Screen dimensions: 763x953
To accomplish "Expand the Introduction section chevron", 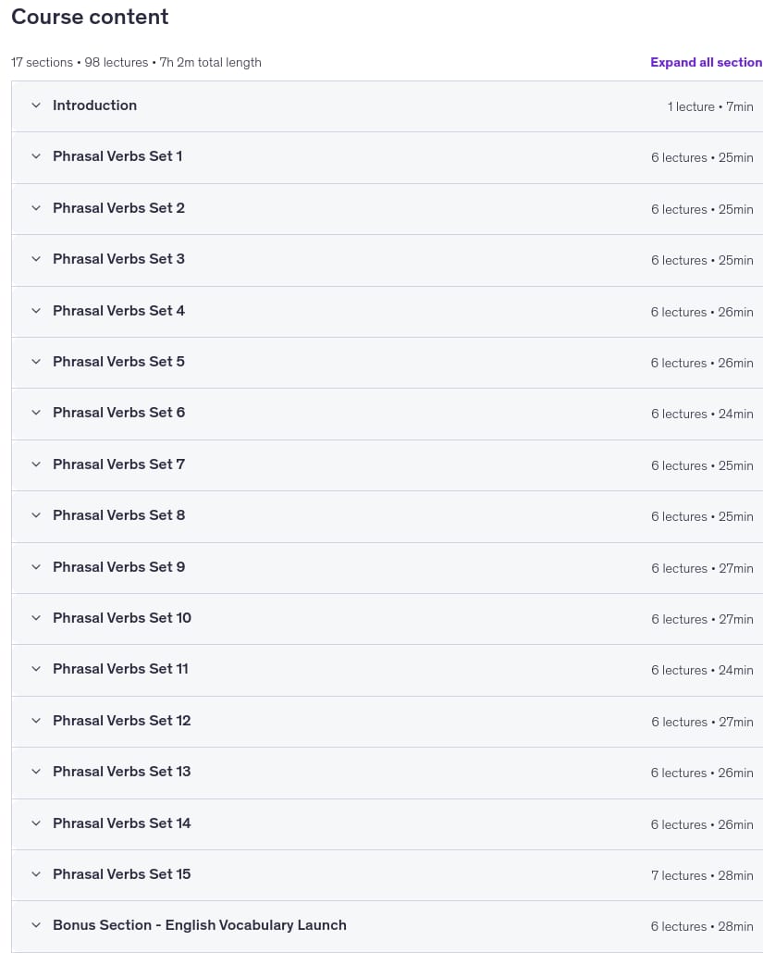I will point(36,105).
